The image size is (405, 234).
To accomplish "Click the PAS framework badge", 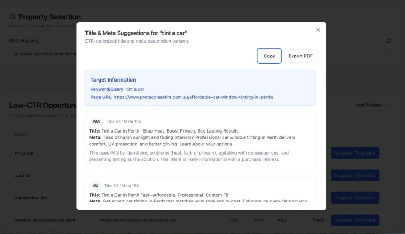I will pyautogui.click(x=97, y=121).
